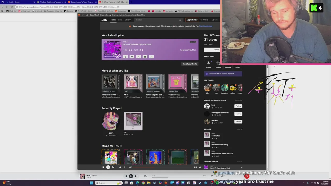
Task: Click the Scared To Wake Up cover art
Action: pyautogui.click(x=112, y=50)
